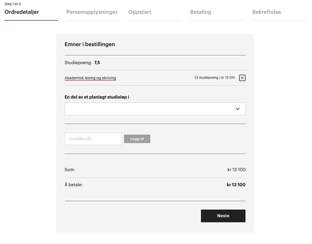
Task: Click the 'En del av et planlagt studieløp i' label
Action: 97,97
